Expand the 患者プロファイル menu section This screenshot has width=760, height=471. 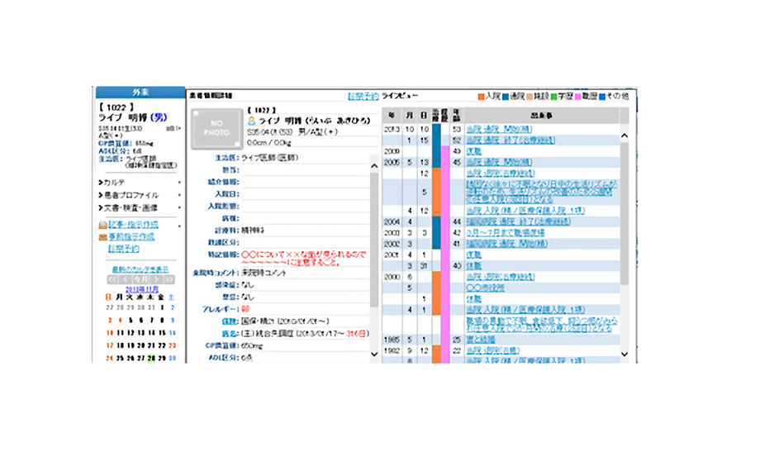pyautogui.click(x=129, y=195)
